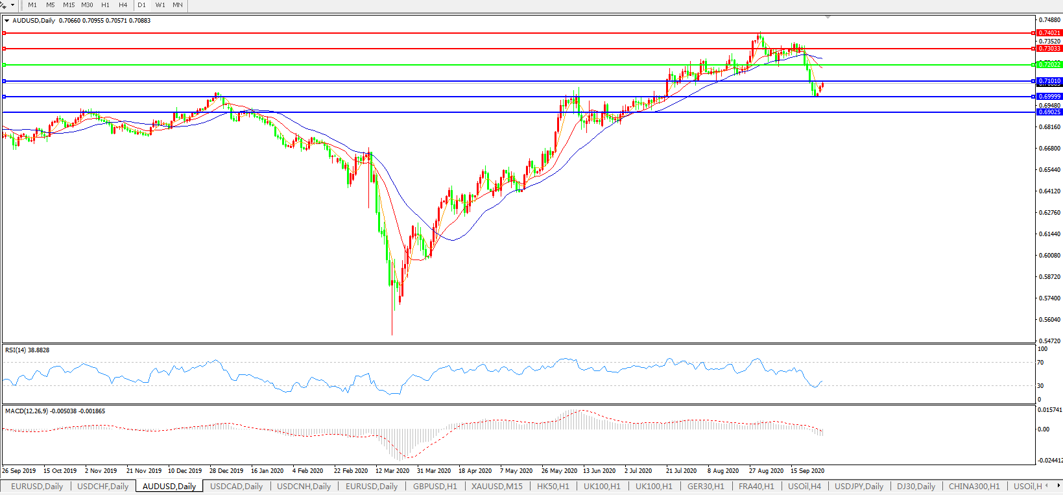Click the drawing tool icon in toolbar
Image resolution: width=1063 pixels, height=495 pixels.
click(x=4, y=5)
